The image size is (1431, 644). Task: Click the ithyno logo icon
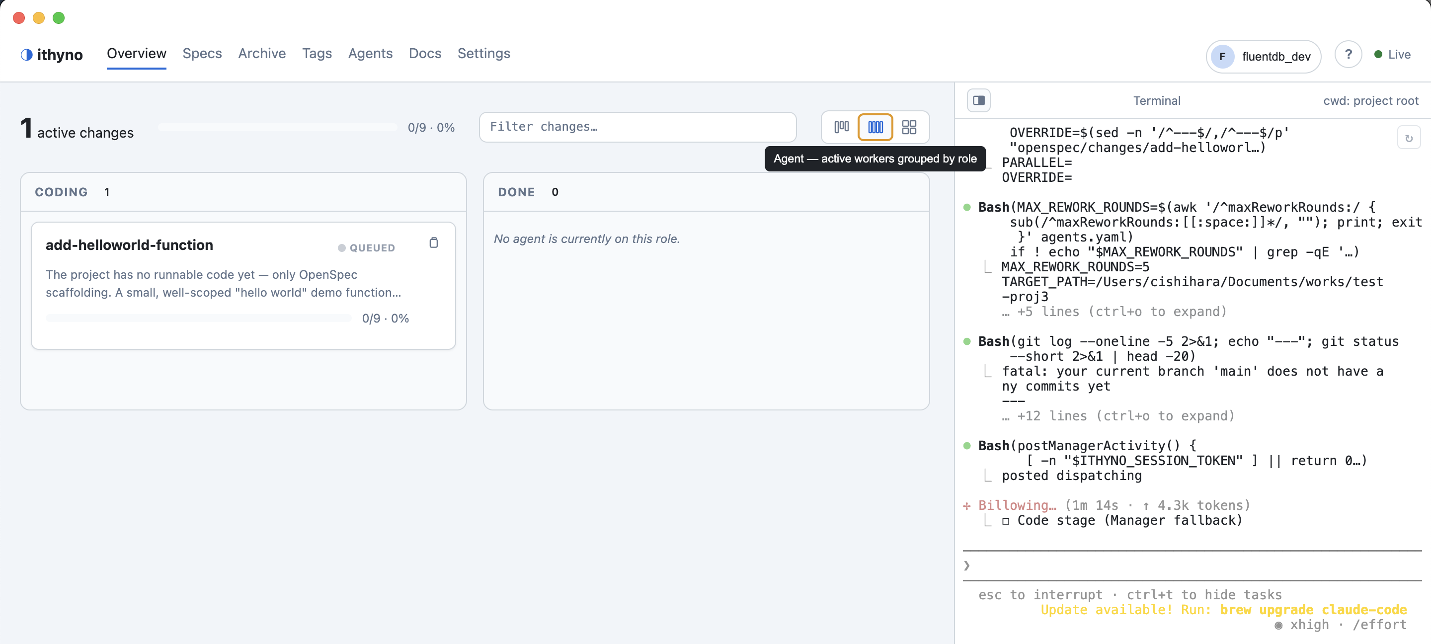(26, 55)
